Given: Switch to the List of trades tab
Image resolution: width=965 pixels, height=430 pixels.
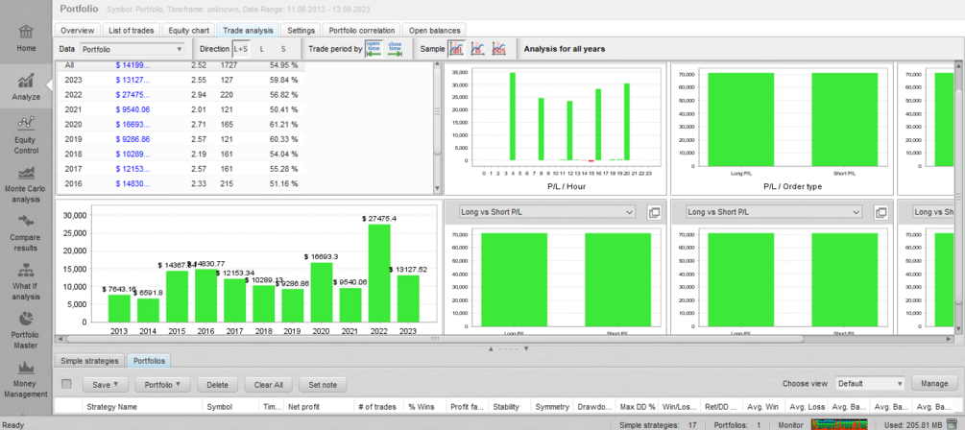Looking at the screenshot, I should 132,30.
